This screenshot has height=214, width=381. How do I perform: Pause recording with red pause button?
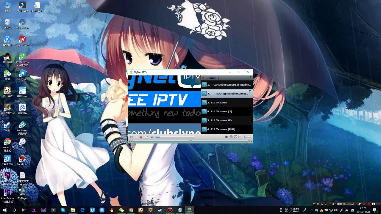(x=364, y=204)
